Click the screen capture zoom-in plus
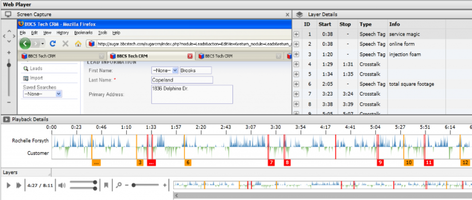This screenshot has width=472, height=200. click(9, 52)
